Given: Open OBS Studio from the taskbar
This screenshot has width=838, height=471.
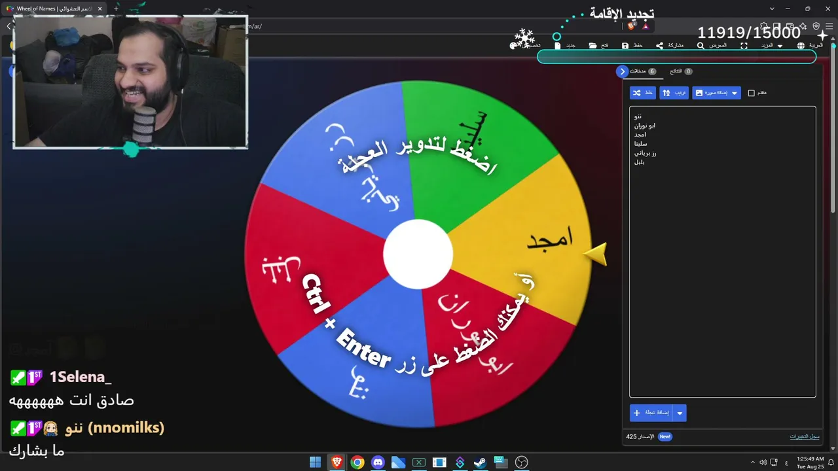Looking at the screenshot, I should (521, 462).
